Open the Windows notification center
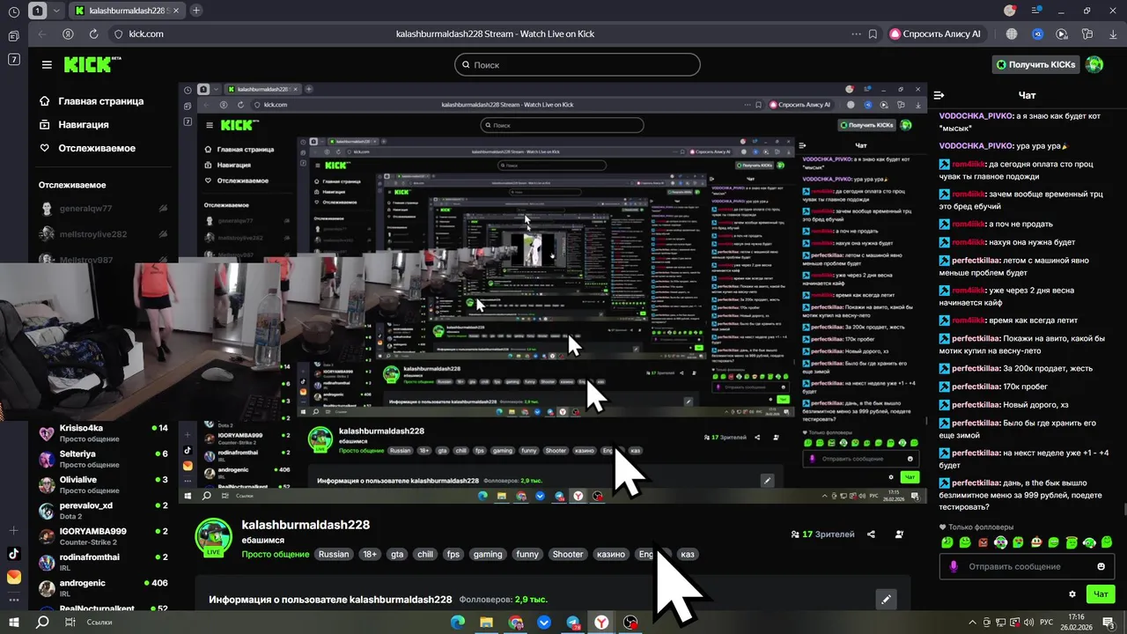 pos(1108,622)
